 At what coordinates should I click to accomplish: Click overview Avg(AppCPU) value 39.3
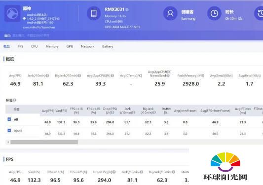point(101,84)
